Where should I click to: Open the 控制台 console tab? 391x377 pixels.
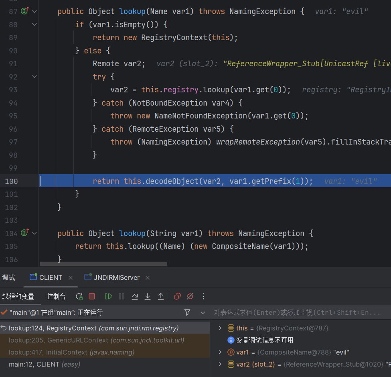56,296
